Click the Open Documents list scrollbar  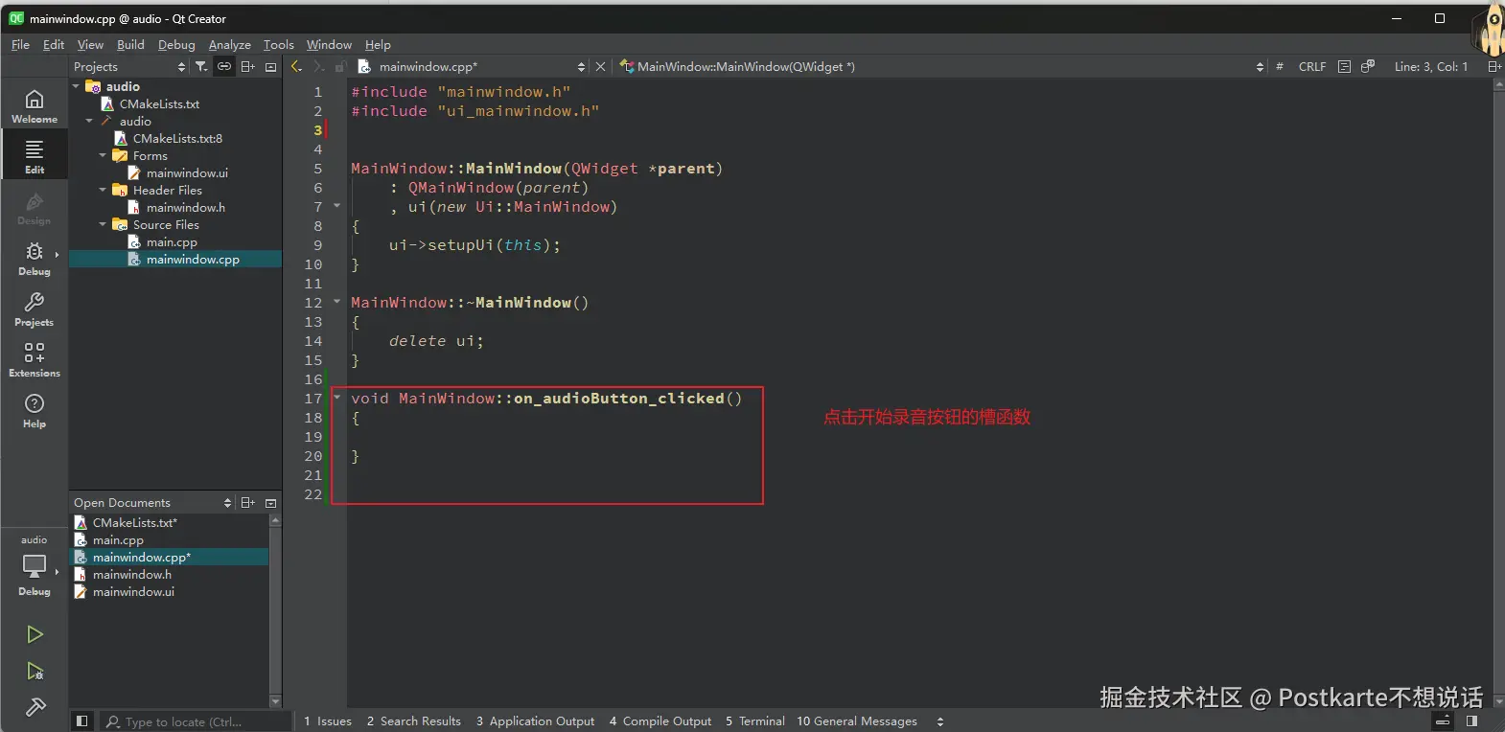275,610
